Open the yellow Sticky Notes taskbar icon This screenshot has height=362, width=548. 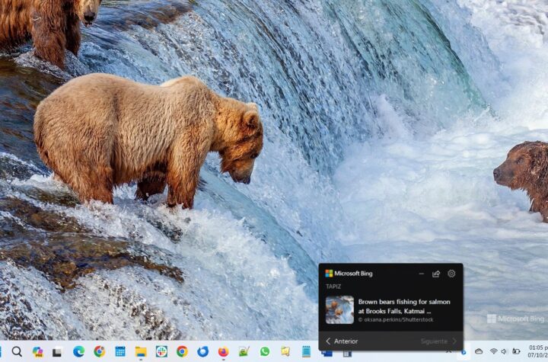point(285,351)
